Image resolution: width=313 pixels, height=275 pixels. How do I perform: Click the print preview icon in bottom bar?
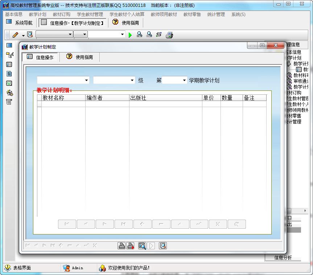click(x=142, y=246)
